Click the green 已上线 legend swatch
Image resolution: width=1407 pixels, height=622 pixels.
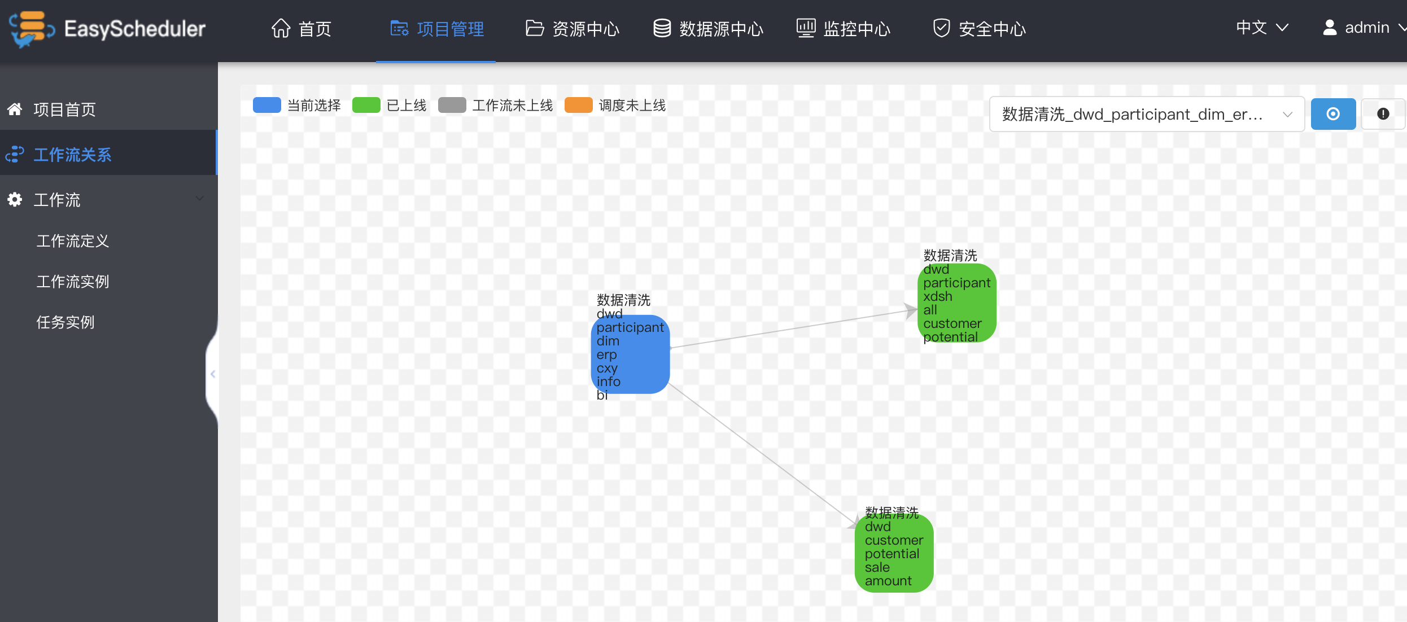click(366, 105)
